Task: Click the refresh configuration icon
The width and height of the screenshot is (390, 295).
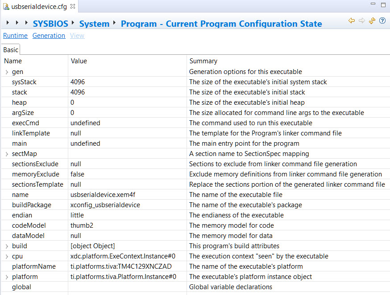Action: click(x=372, y=21)
